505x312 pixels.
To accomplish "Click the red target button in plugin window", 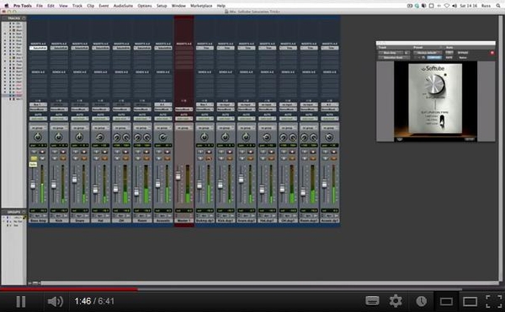I will click(492, 53).
